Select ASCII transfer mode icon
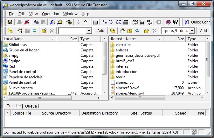 [x=135, y=22]
